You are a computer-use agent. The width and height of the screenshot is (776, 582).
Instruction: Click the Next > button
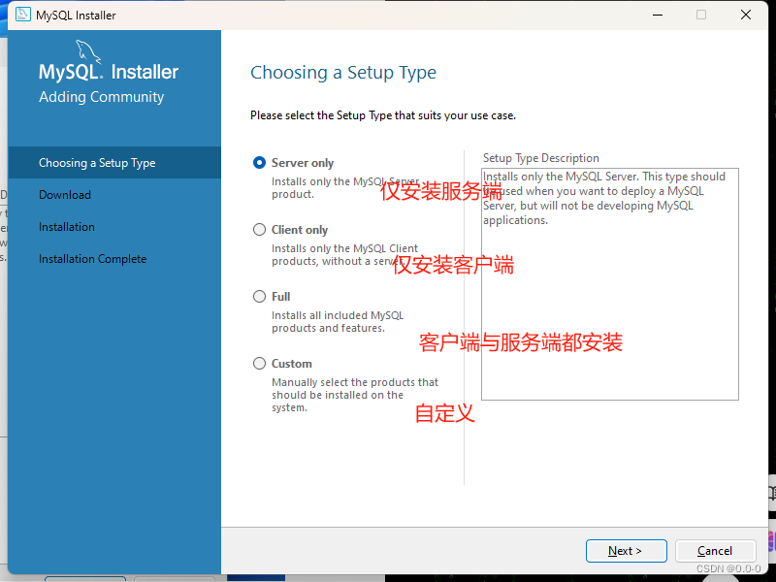point(626,551)
